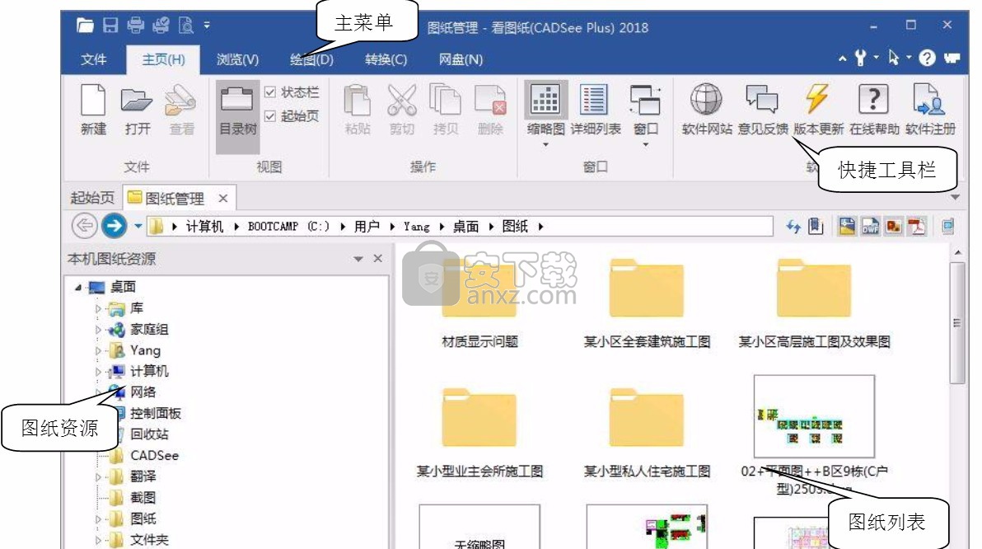Viewport: 982px width, 549px height.
Task: Click the 拷贝 (Copy) icon
Action: tap(446, 101)
